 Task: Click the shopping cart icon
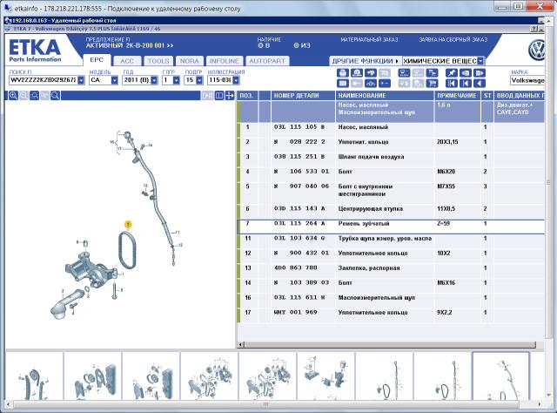tap(432, 84)
